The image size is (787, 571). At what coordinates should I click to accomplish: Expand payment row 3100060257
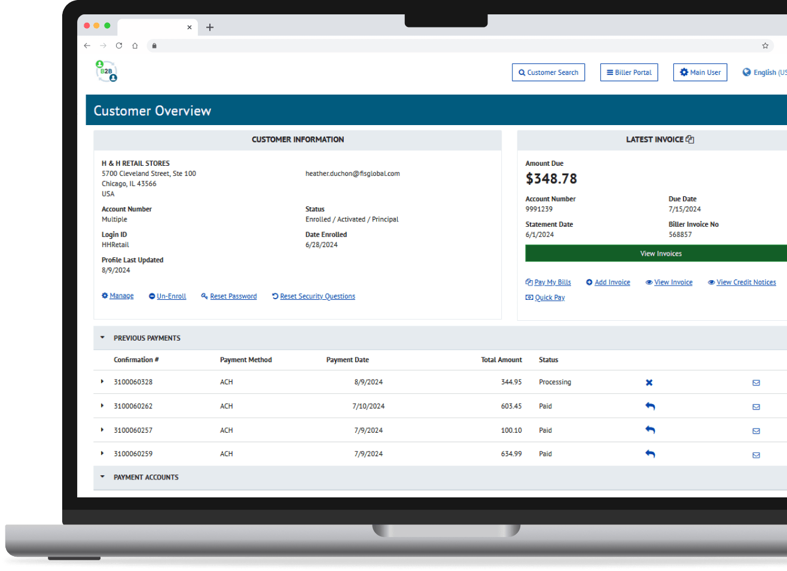[x=102, y=430]
